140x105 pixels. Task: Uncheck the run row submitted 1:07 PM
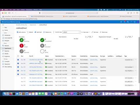(18, 67)
